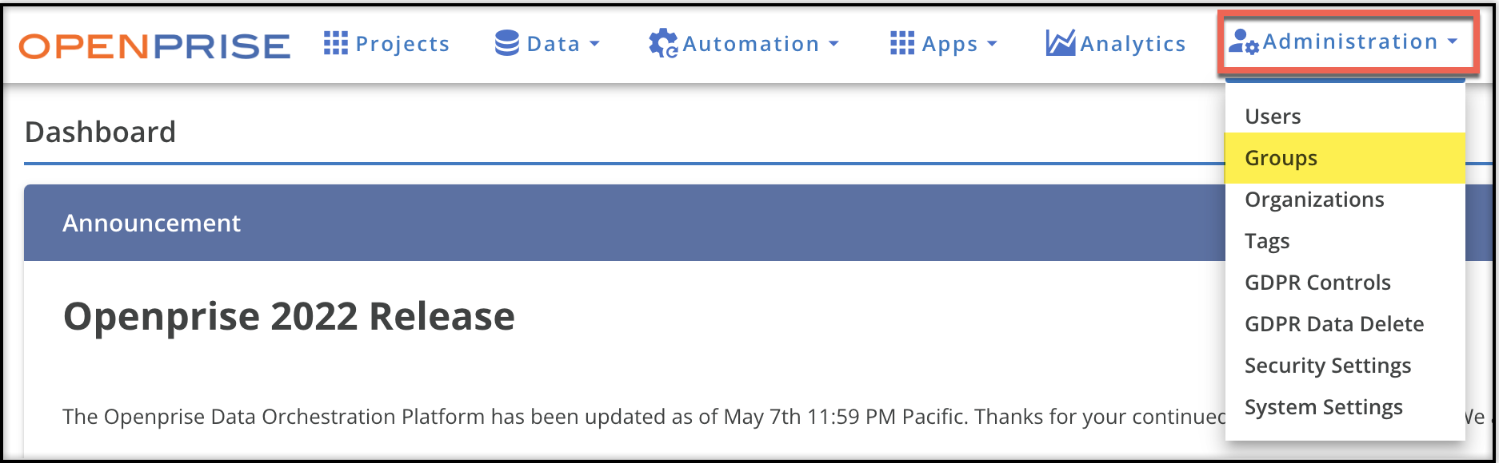Select GDPR Controls option
The width and height of the screenshot is (1499, 463).
[1317, 283]
